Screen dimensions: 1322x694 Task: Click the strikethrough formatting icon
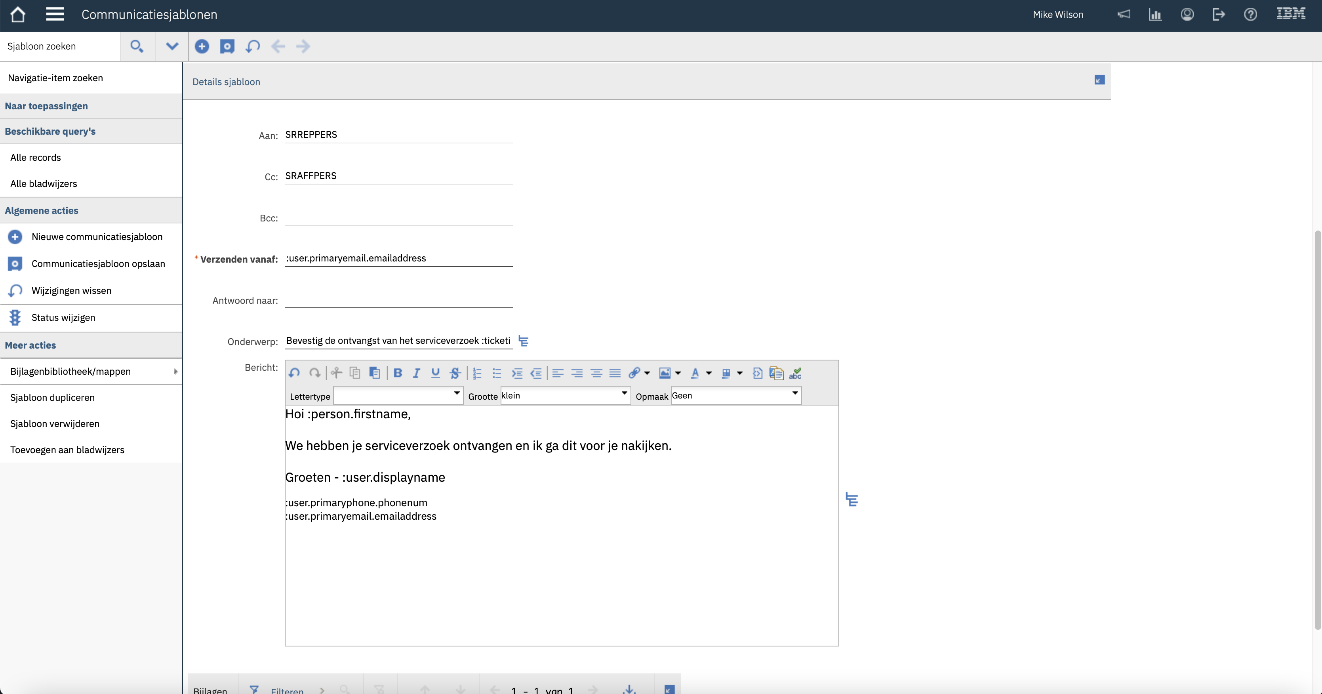(x=455, y=373)
